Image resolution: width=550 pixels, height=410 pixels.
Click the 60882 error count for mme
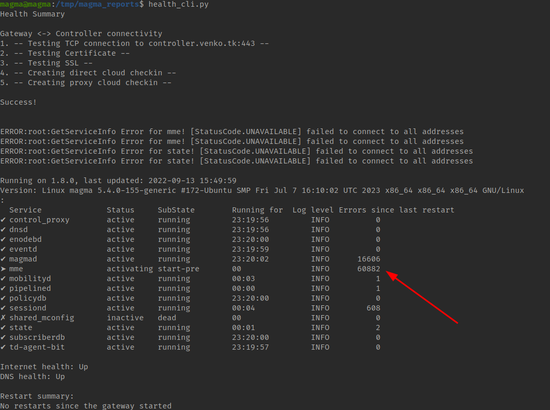[369, 269]
